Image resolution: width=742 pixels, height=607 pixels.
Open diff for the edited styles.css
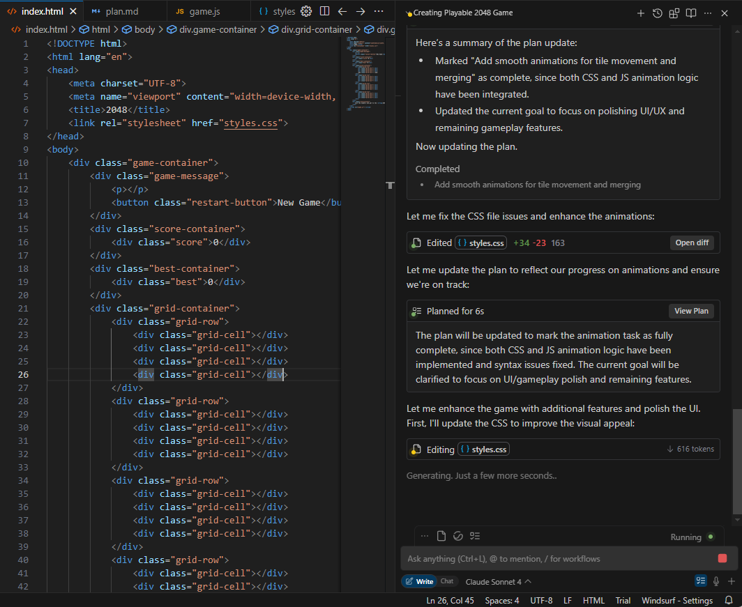point(691,243)
